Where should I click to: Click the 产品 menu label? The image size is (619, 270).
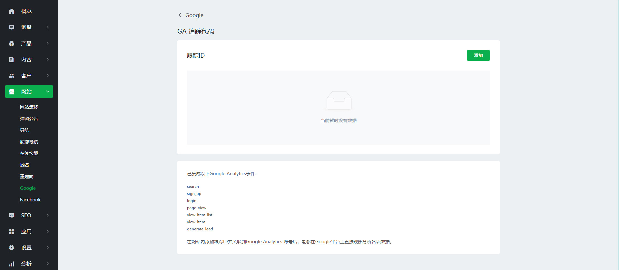pos(26,43)
